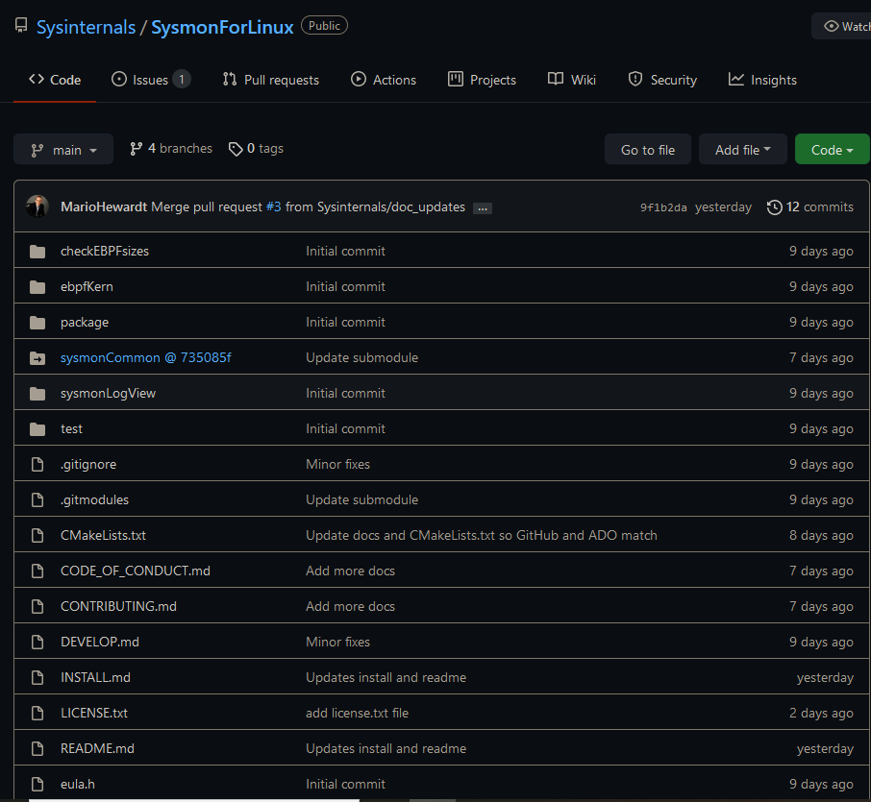This screenshot has width=871, height=802.
Task: Open the ebpfKern folder
Action: [87, 286]
